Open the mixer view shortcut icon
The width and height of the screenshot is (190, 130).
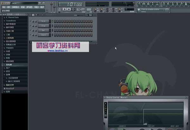157,4
